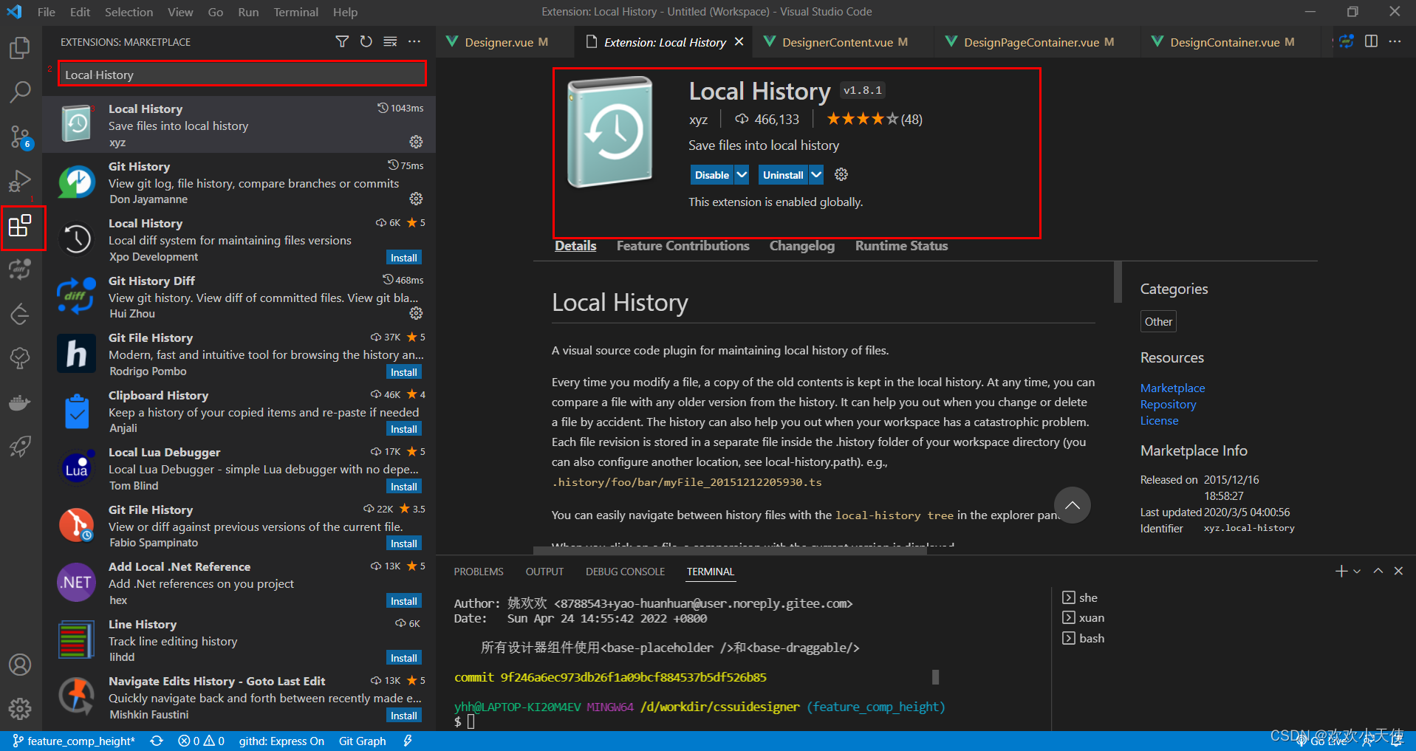Create a new terminal with plus icon
The height and width of the screenshot is (751, 1416).
[1341, 571]
